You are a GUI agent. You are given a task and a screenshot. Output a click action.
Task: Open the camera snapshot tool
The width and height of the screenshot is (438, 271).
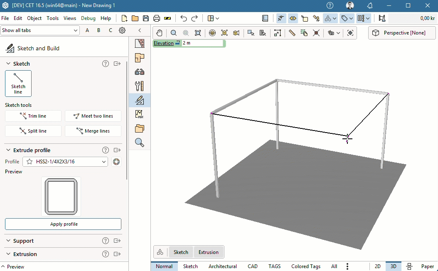tap(331, 33)
